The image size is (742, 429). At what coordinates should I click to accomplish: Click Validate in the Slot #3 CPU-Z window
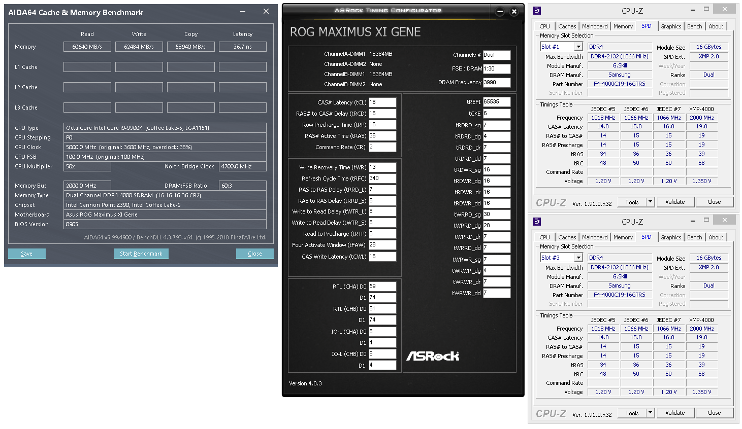point(675,413)
